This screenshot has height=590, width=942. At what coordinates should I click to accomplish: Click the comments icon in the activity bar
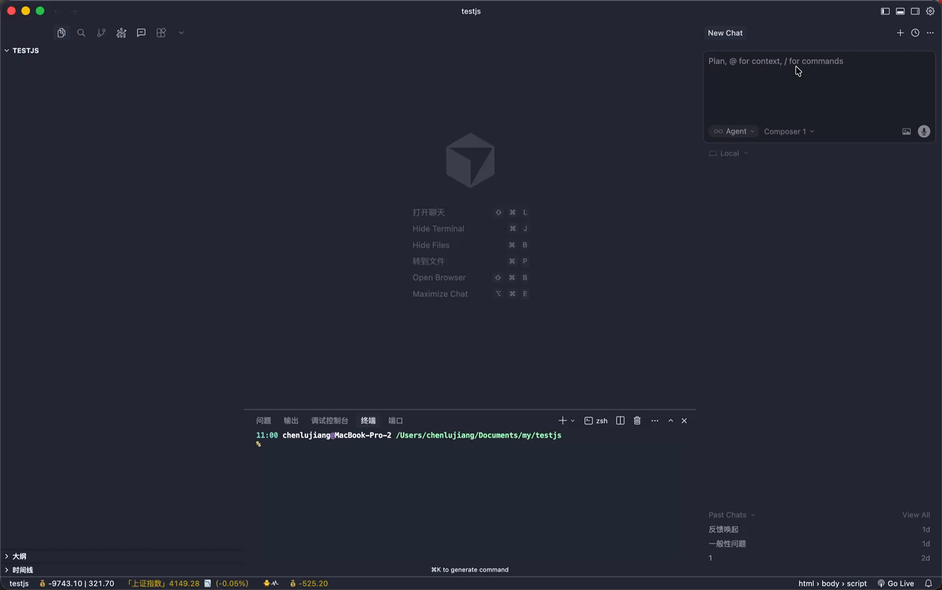141,32
